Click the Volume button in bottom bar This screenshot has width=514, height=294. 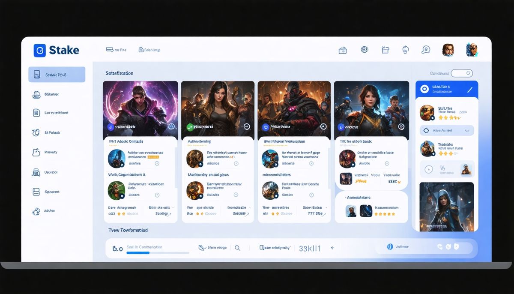(x=398, y=247)
